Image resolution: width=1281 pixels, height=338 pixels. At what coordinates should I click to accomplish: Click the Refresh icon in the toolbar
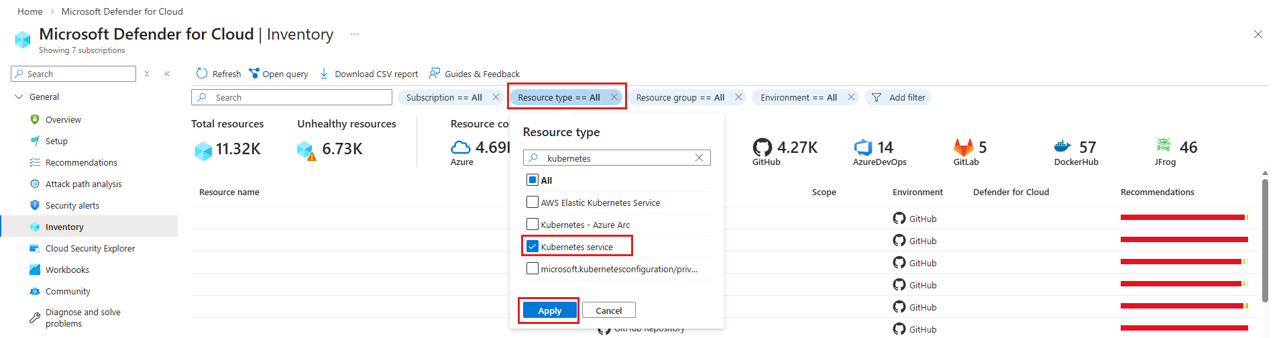pos(202,74)
